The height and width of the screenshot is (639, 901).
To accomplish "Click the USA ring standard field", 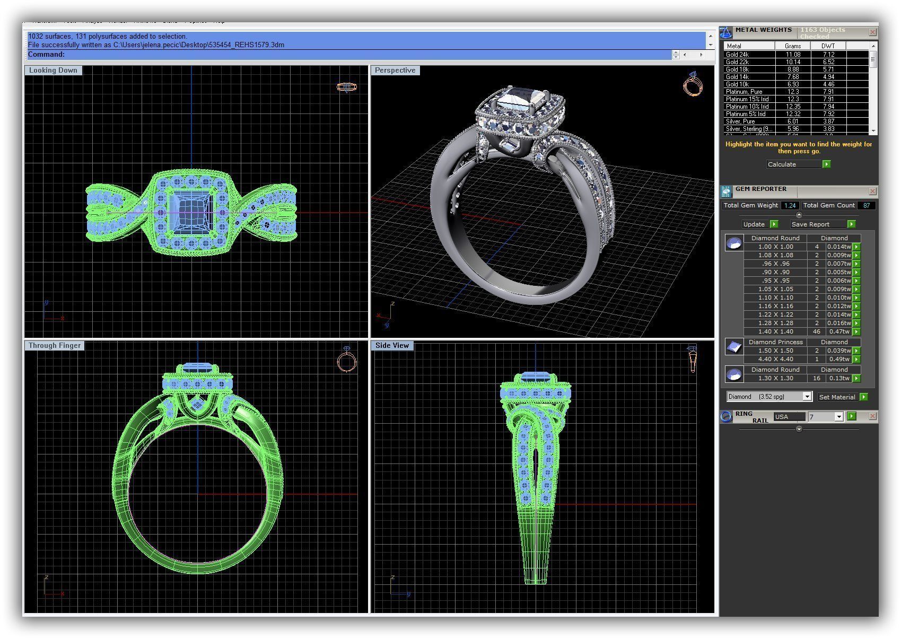I will (x=789, y=417).
